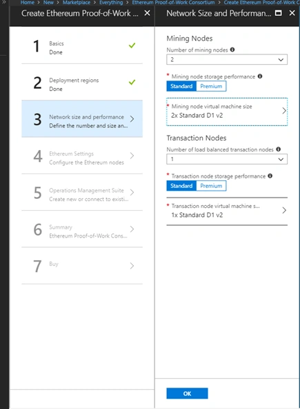
Task: Click info icon for transaction node storage performance
Action: 270,176
